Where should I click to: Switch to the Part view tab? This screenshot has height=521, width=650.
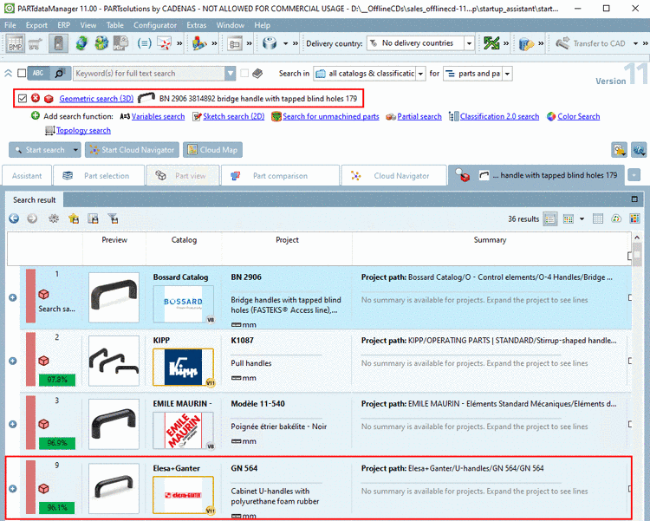[x=183, y=176]
